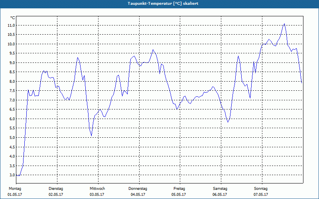Click the Dienstag day label
Viewport: 319px width, 199px height.
pyautogui.click(x=56, y=189)
